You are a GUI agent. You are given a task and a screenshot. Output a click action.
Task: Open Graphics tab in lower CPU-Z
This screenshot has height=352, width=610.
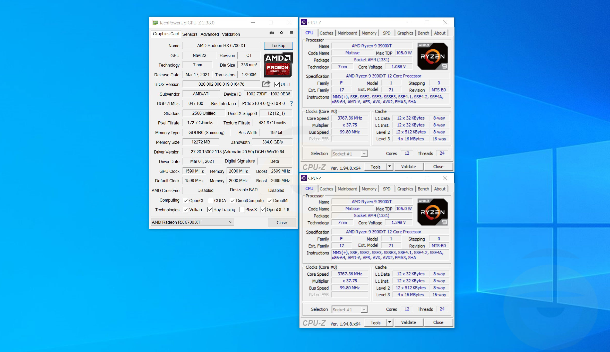(405, 189)
